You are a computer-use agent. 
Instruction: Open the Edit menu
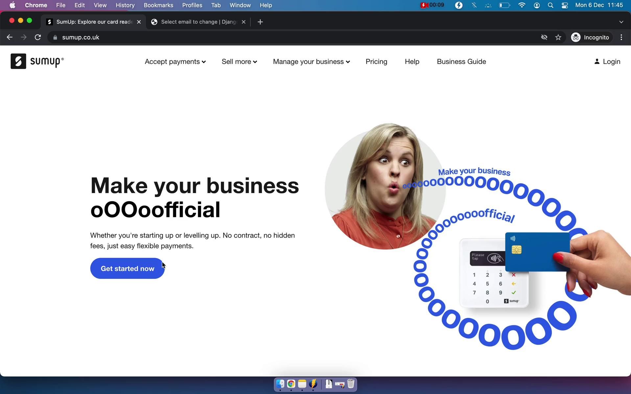80,5
